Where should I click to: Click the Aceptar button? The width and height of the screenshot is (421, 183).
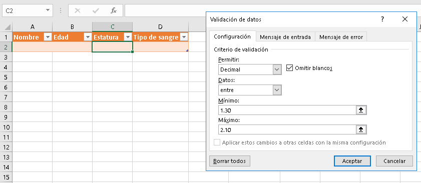tap(352, 161)
